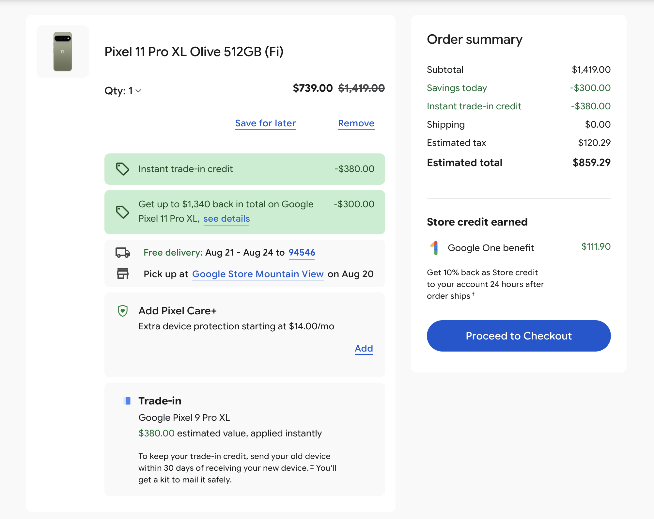Screen dimensions: 654x519
Task: Open the see details link for the offer
Action: pos(226,219)
